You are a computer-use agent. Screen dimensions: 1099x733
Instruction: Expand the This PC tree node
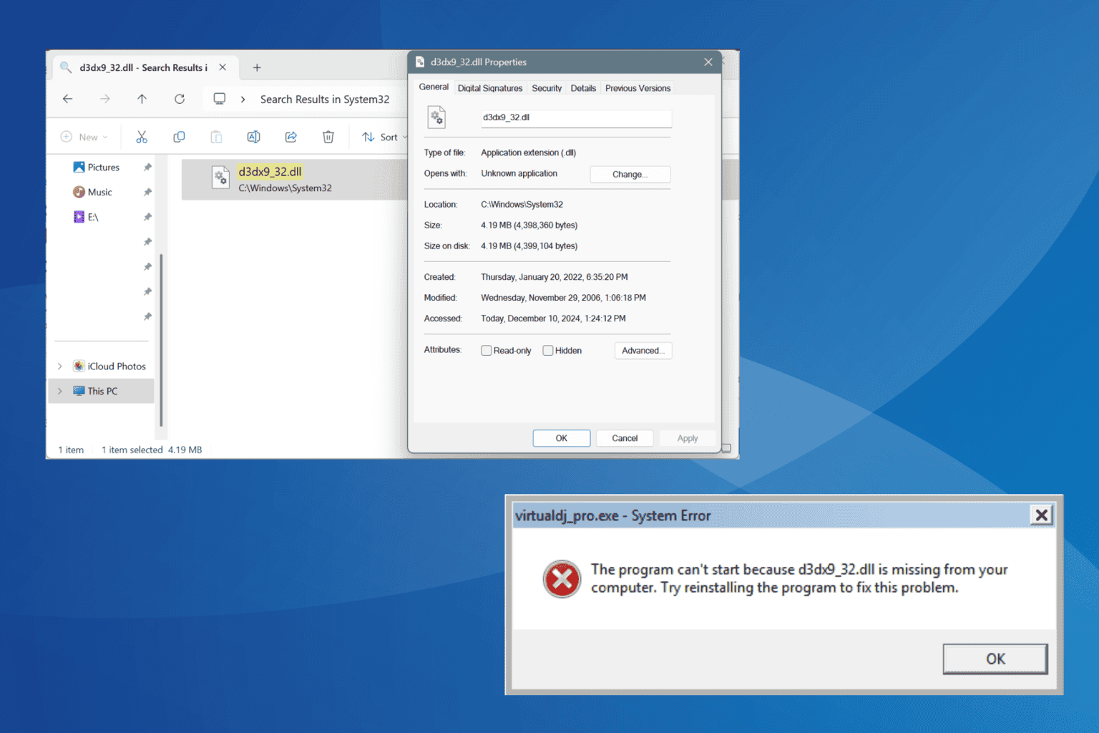point(60,391)
